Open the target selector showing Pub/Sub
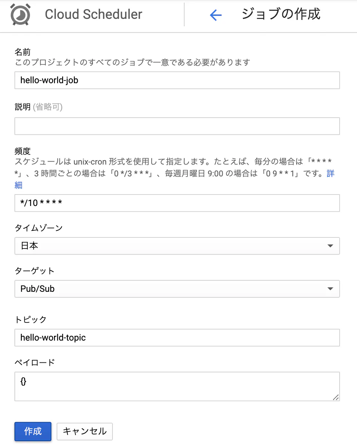The image size is (357, 446). pyautogui.click(x=177, y=289)
